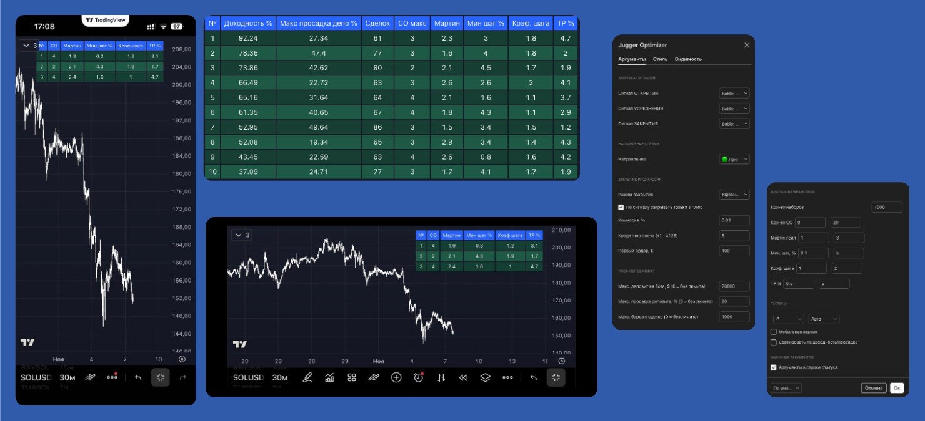Open three-dots more menu in landscape toolbar
The height and width of the screenshot is (421, 925).
(507, 377)
